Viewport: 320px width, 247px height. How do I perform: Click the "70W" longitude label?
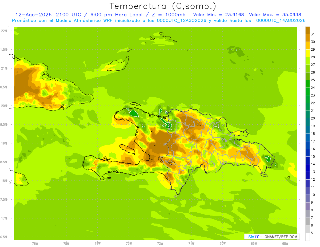pyautogui.click(x=223, y=244)
